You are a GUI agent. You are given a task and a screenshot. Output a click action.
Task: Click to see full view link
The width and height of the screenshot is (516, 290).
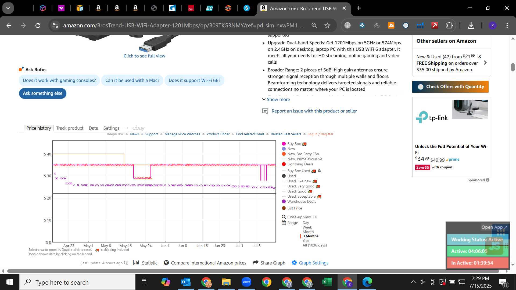tap(144, 56)
